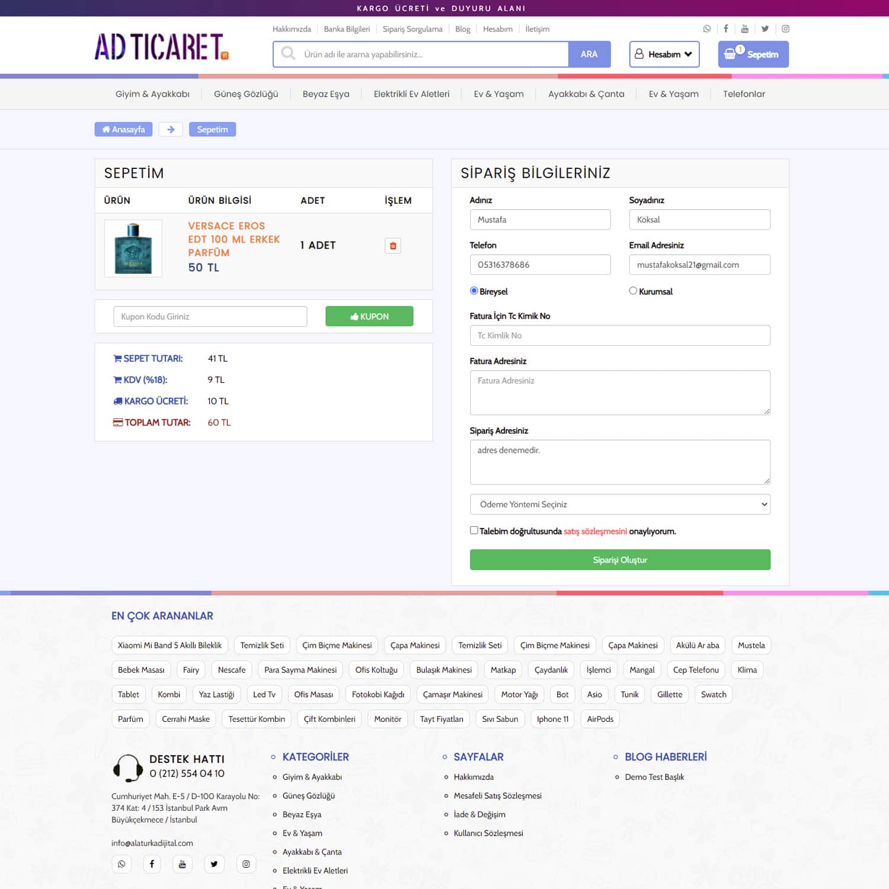Click the Swatch search tag
Screen dimensions: 889x889
(714, 695)
